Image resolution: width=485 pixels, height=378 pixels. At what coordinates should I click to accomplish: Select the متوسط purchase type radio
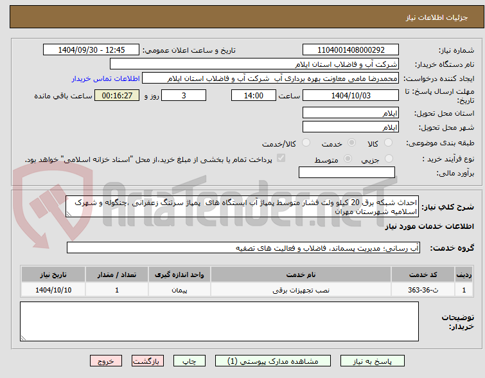point(348,159)
